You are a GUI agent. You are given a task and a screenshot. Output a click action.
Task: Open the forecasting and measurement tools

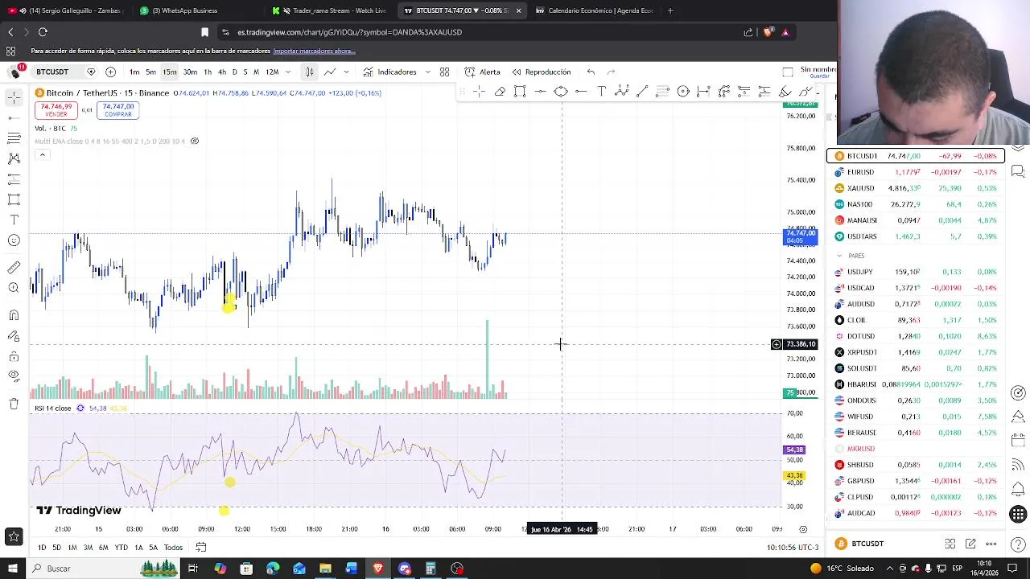click(14, 179)
